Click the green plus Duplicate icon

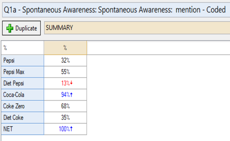point(10,28)
